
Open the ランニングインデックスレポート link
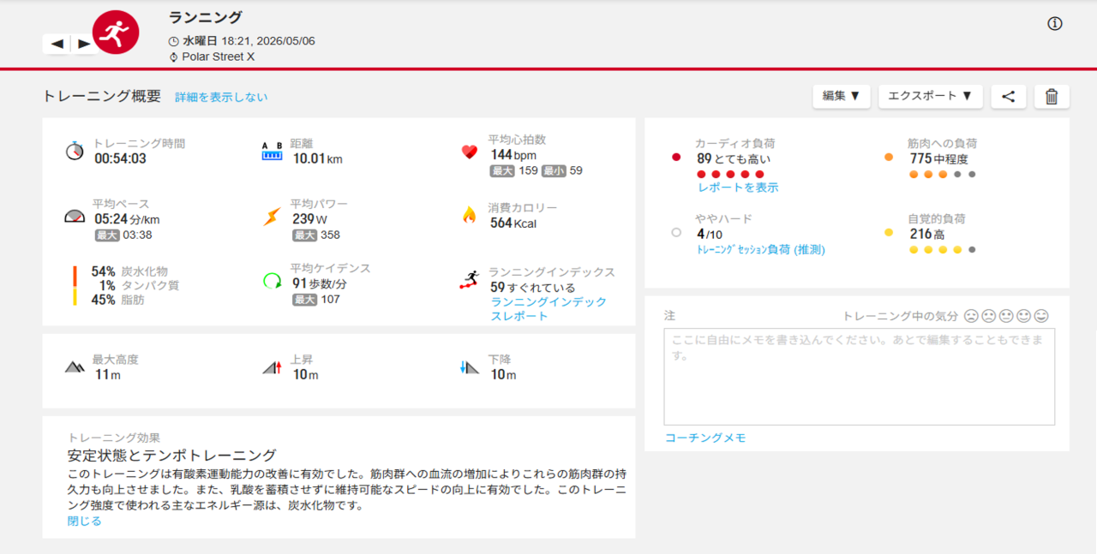(x=548, y=309)
